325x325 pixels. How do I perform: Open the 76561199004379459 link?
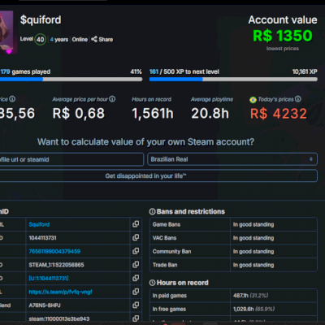[x=54, y=251]
